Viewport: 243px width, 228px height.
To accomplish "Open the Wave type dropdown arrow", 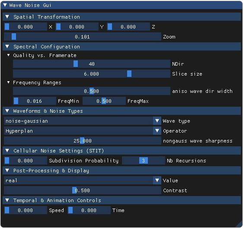I will coord(157,121).
